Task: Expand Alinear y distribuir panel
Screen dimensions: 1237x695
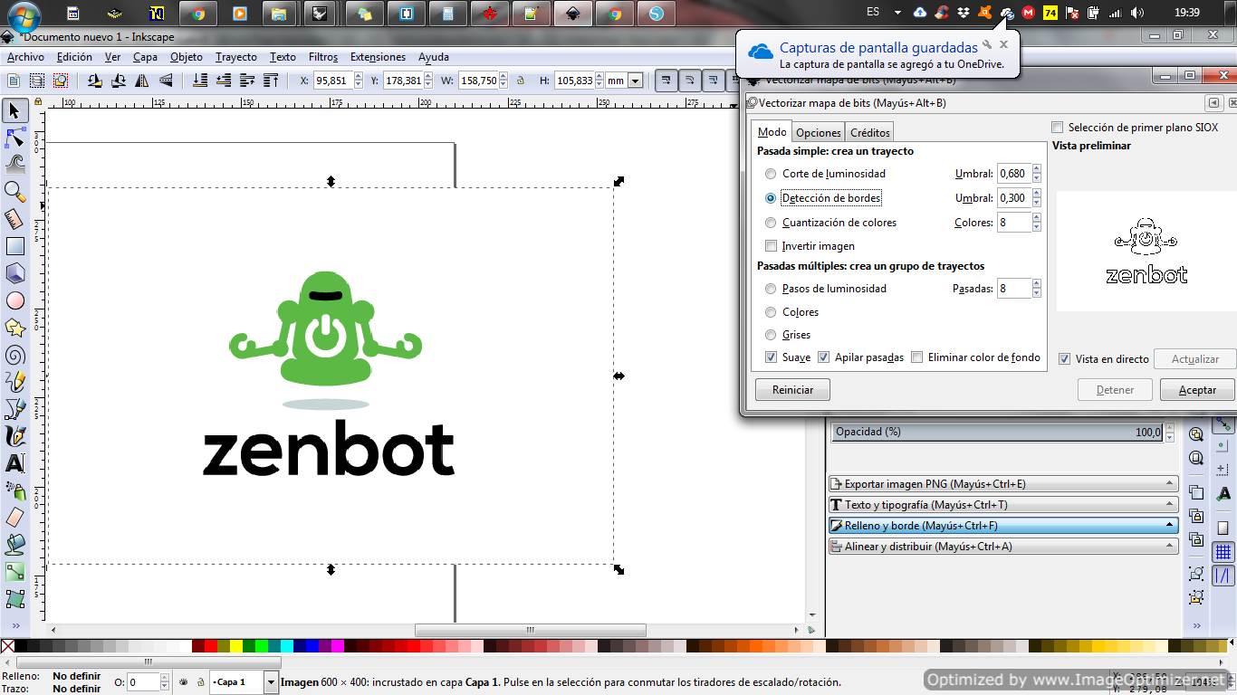Action: click(x=1003, y=547)
